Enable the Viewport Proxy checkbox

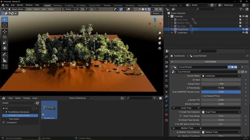[202, 96]
